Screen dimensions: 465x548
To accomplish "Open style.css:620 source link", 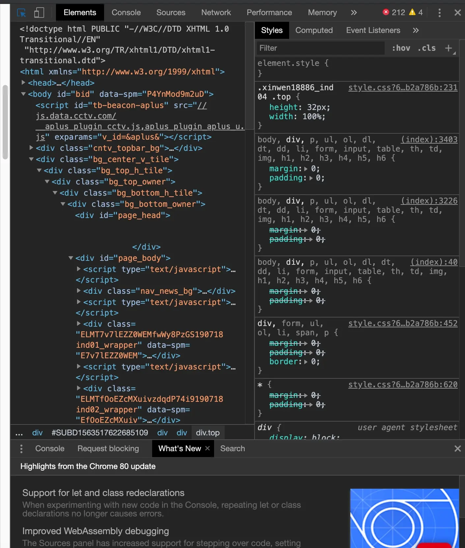I will 403,384.
